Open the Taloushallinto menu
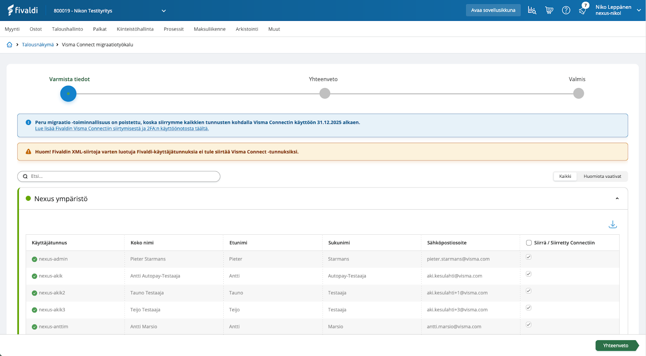The height and width of the screenshot is (356, 646). 67,29
